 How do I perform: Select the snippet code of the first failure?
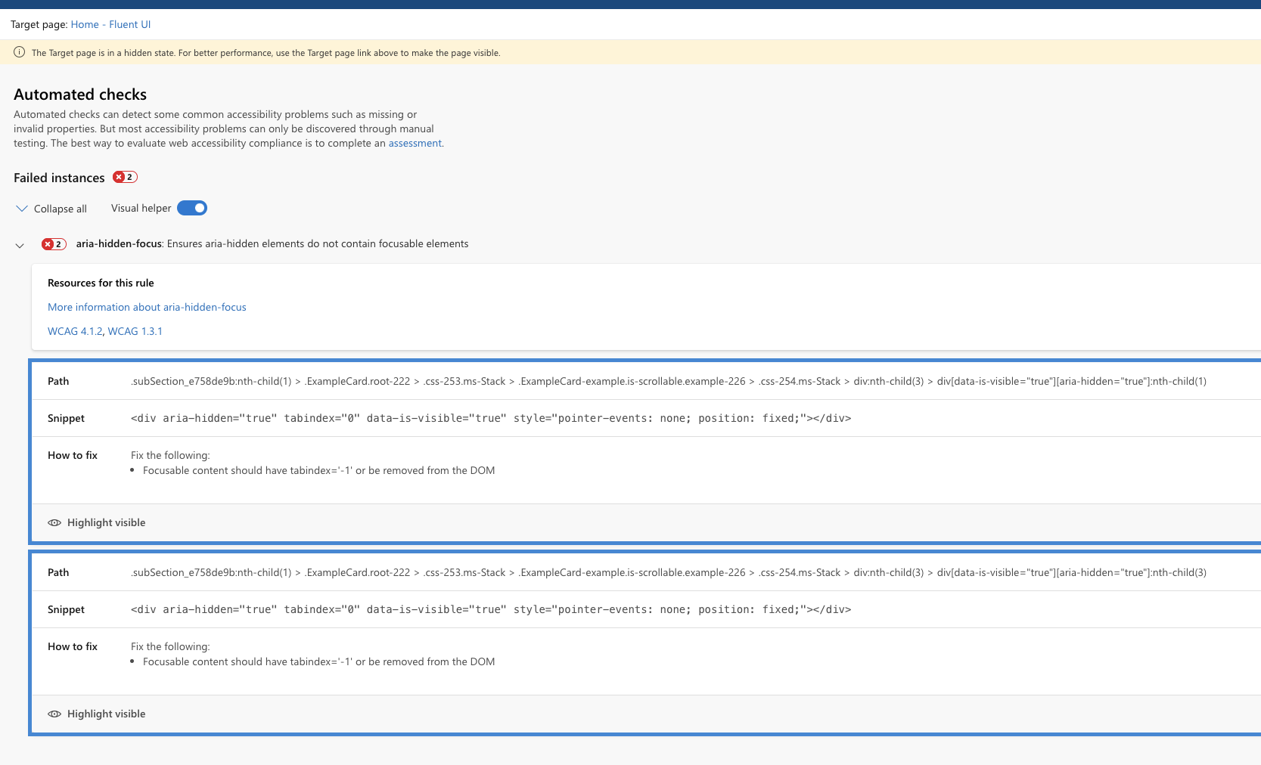coord(490,418)
